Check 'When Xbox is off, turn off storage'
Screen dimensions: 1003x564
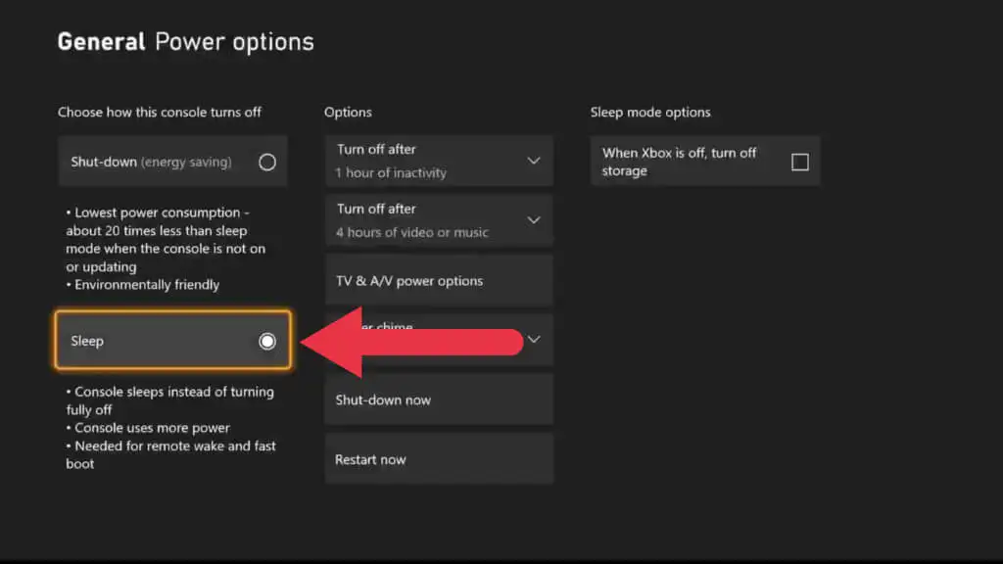(x=705, y=162)
